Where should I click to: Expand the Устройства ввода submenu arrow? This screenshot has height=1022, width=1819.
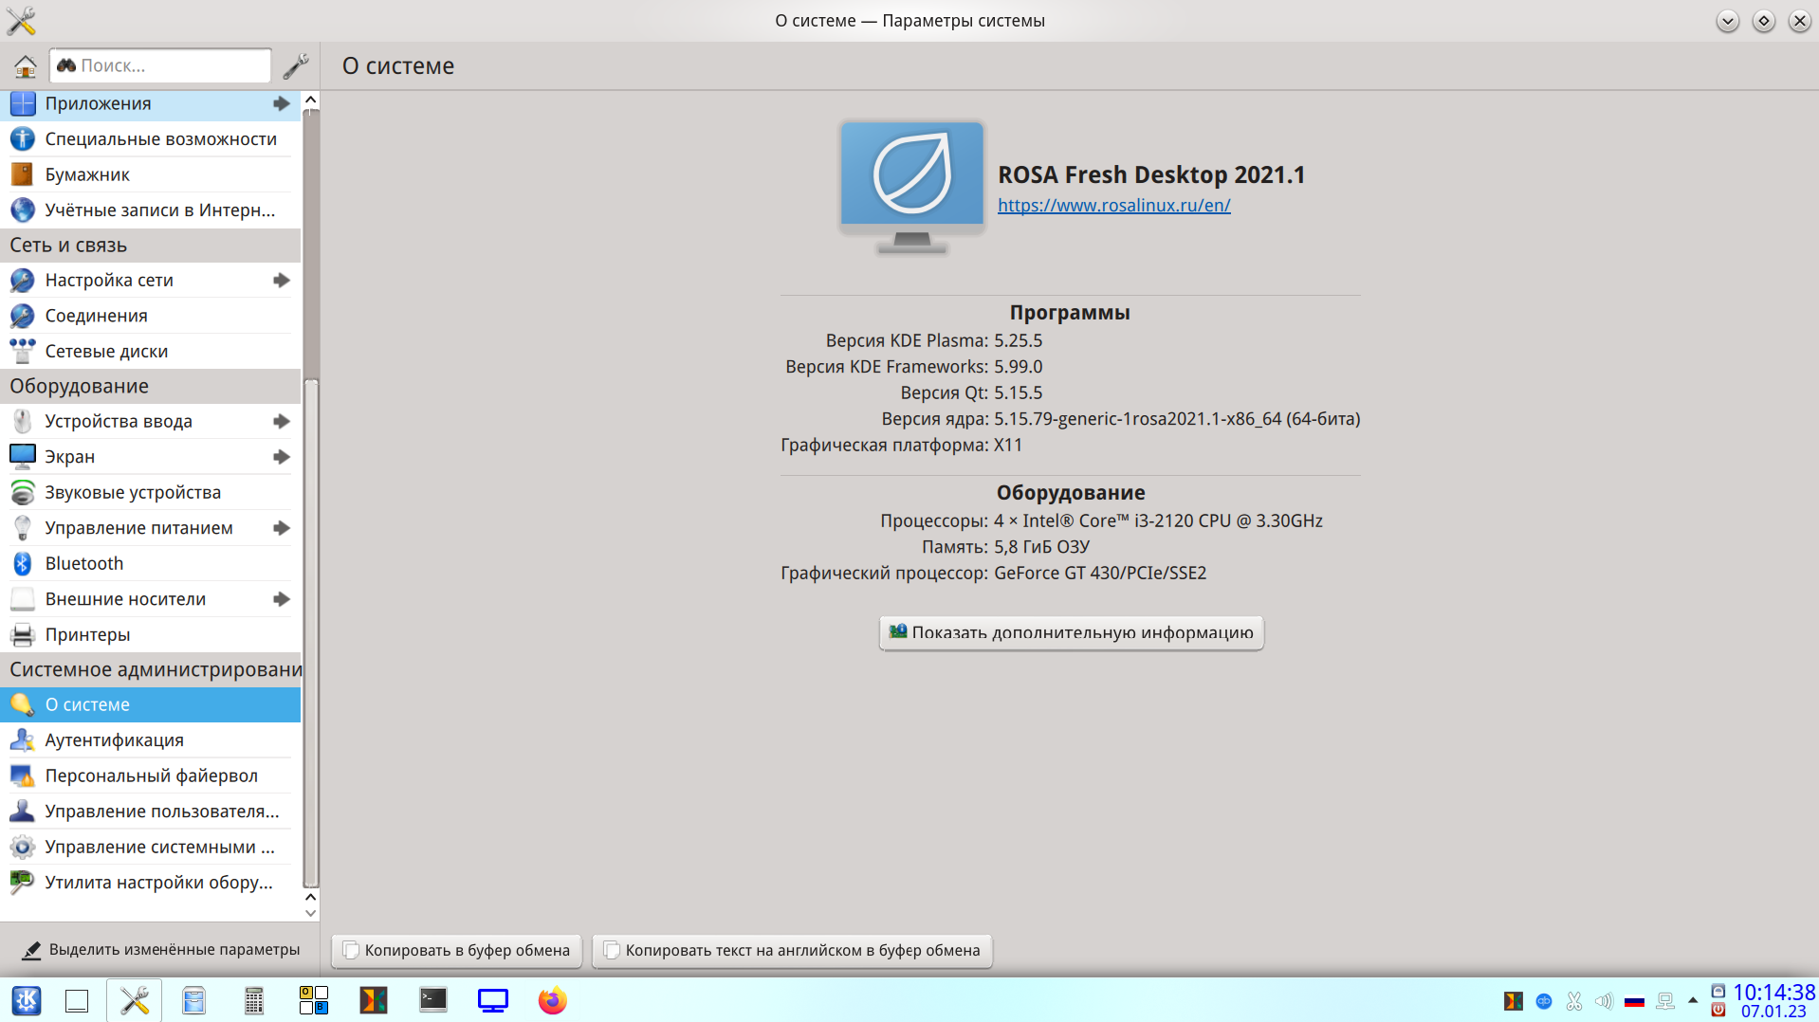coord(282,422)
